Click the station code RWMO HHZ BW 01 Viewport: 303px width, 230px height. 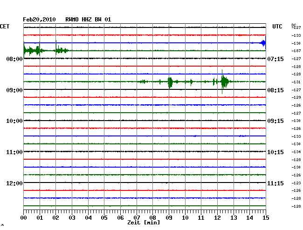tap(88, 20)
